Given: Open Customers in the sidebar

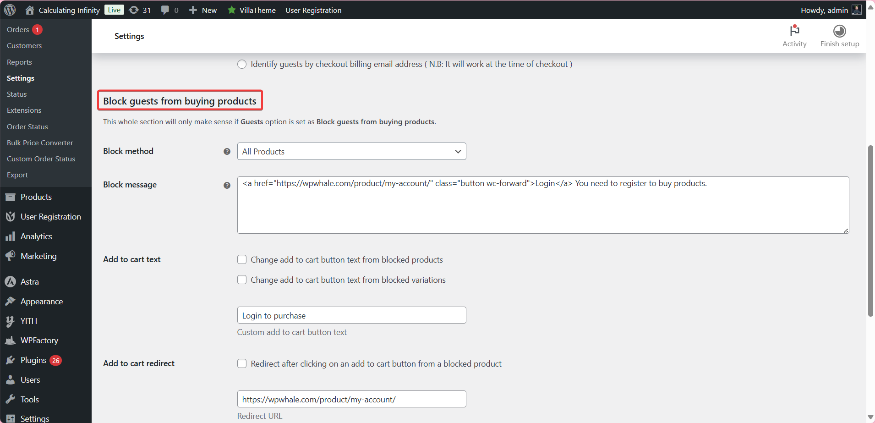Looking at the screenshot, I should [24, 45].
